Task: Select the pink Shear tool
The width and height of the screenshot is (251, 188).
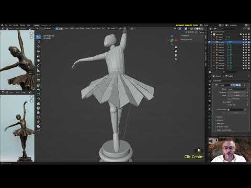Action: point(38,126)
